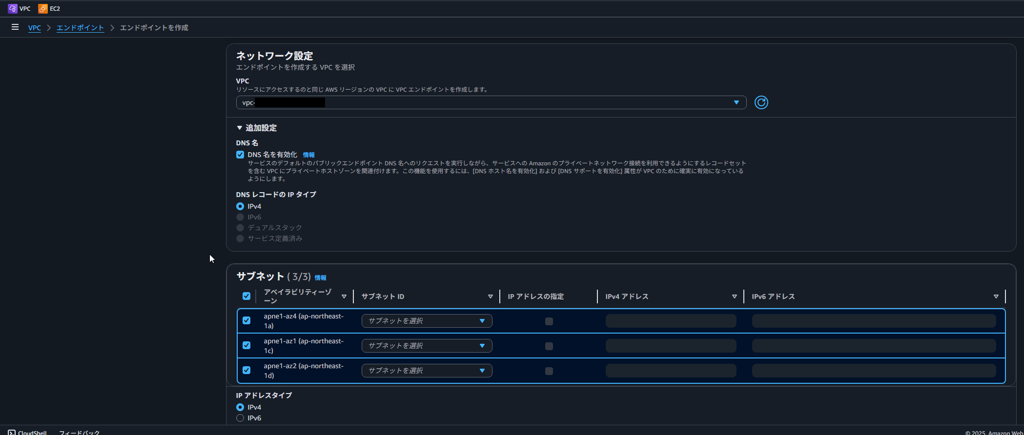The image size is (1024, 435).
Task: Collapse the 追加設定 section
Action: tap(256, 128)
